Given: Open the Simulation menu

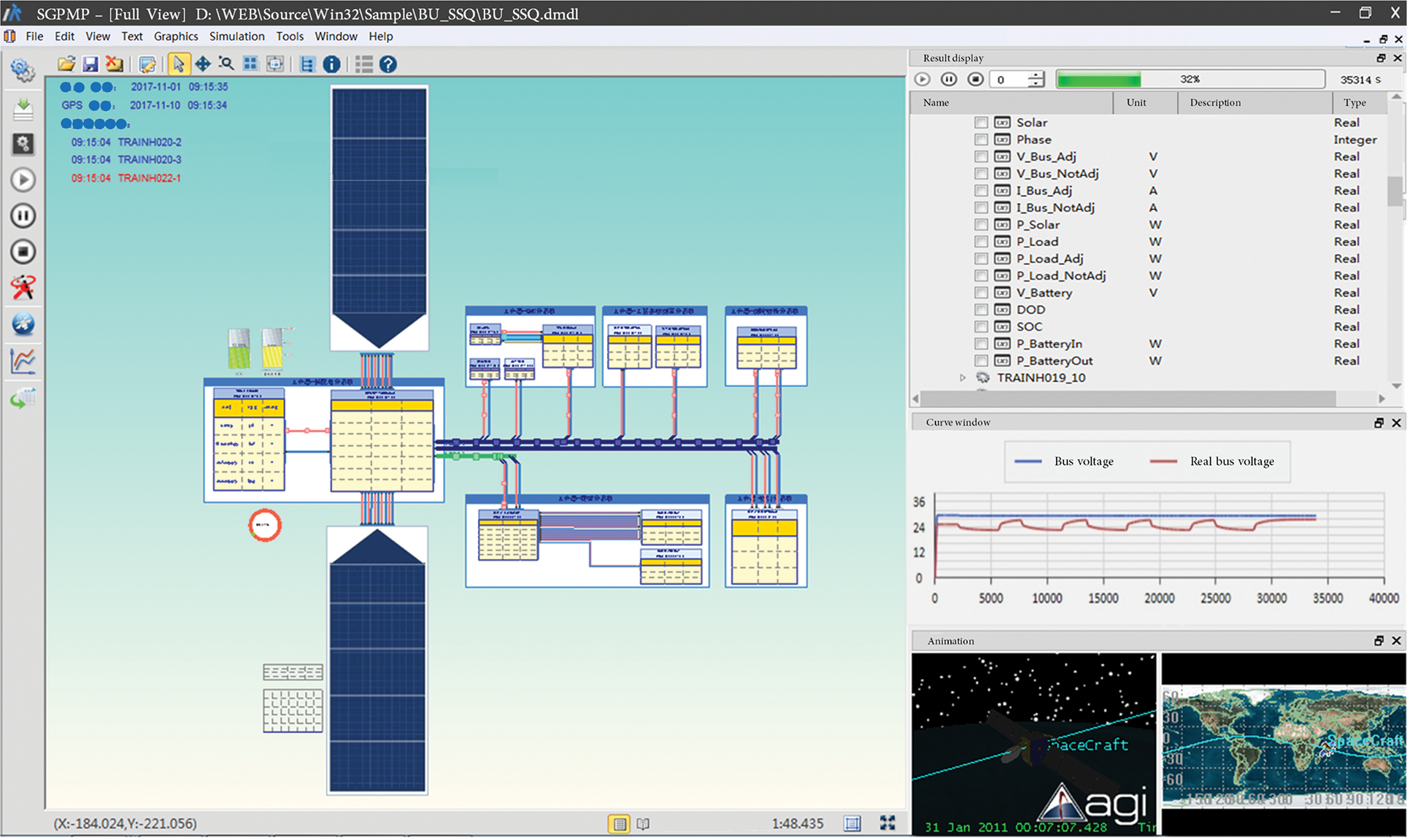Looking at the screenshot, I should point(236,36).
